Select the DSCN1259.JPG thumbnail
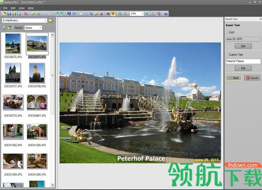The height and width of the screenshot is (190, 262). [13, 161]
